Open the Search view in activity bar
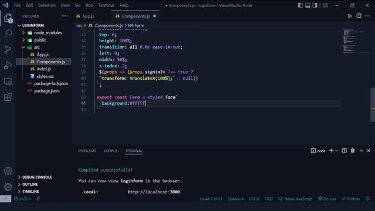375x211 pixels. pos(8,33)
